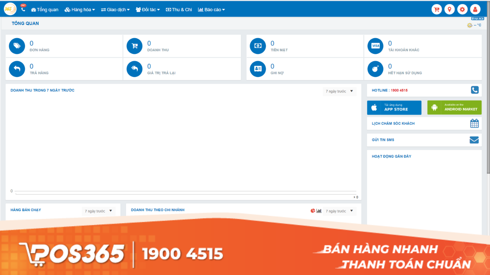Click the Hoạt động gần đây heading
The height and width of the screenshot is (275, 490).
pos(392,156)
